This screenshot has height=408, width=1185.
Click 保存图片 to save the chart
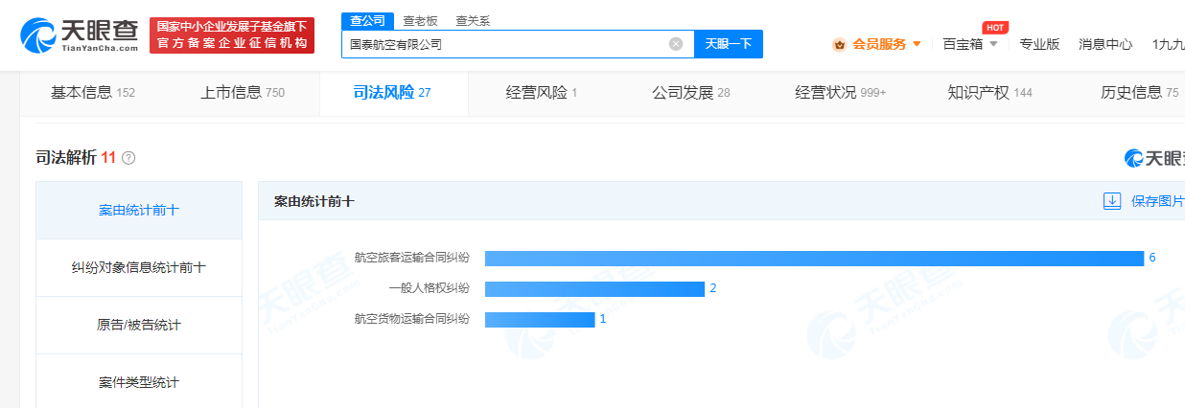coord(1157,201)
